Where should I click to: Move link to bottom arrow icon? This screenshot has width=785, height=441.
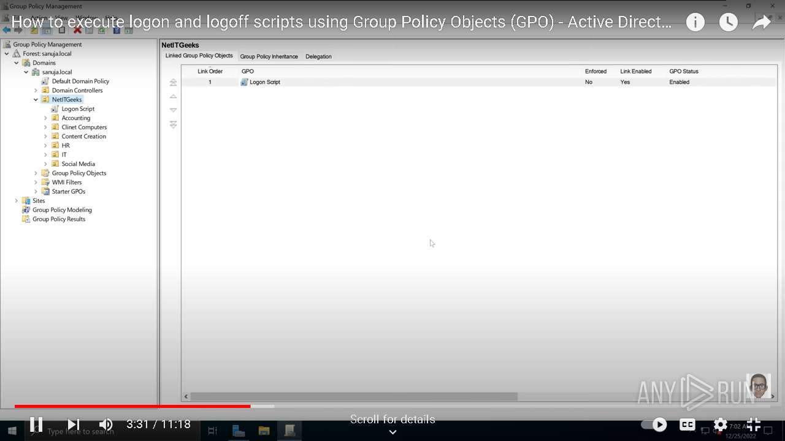[x=173, y=124]
